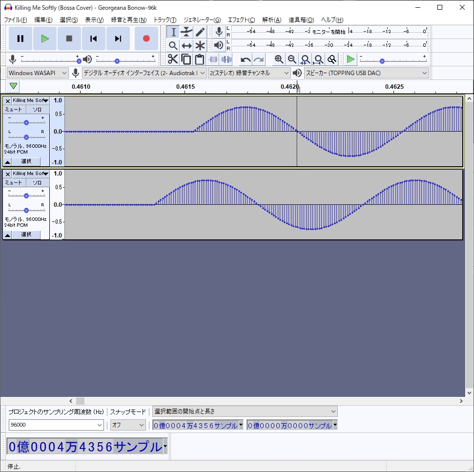
Task: Adjust the first track's gain slider
Action: [26, 122]
